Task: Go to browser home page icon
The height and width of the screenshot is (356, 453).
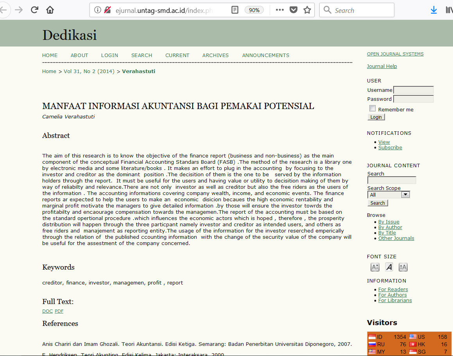Action: pyautogui.click(x=50, y=10)
